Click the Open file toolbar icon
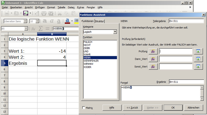Image resolution: width=207 pixels, height=115 pixels. pyautogui.click(x=16, y=13)
